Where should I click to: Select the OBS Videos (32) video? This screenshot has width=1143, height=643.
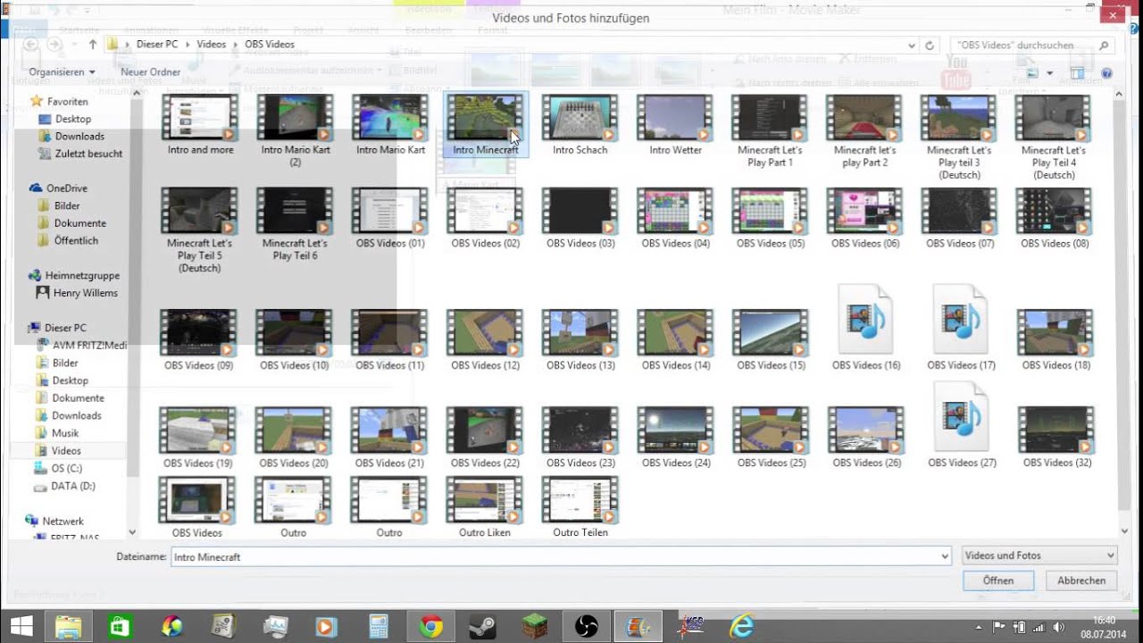pos(1057,437)
